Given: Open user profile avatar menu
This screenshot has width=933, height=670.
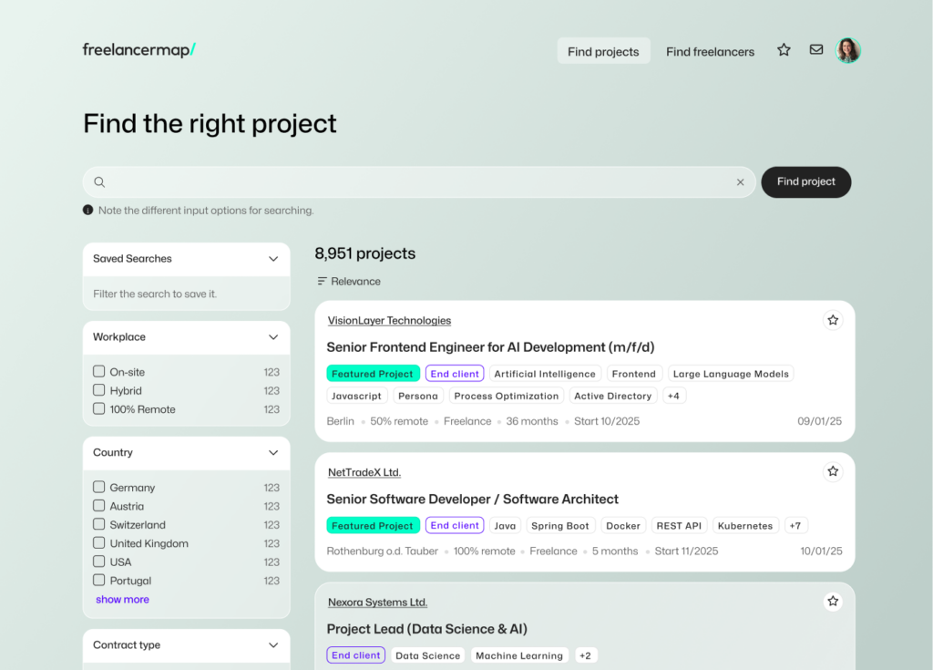Looking at the screenshot, I should [x=848, y=50].
